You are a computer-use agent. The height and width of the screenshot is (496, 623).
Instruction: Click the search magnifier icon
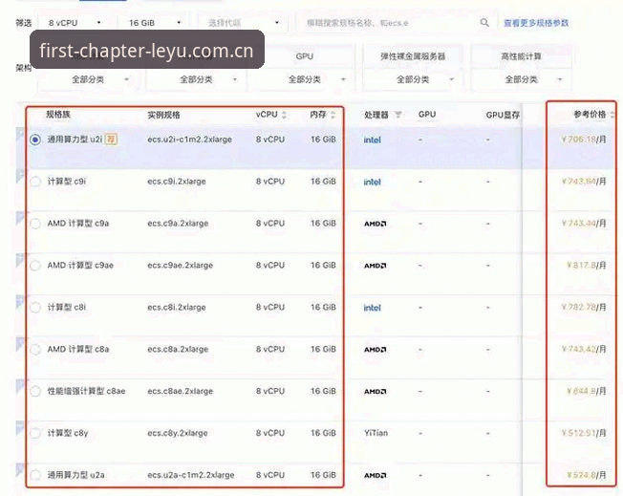[x=483, y=23]
